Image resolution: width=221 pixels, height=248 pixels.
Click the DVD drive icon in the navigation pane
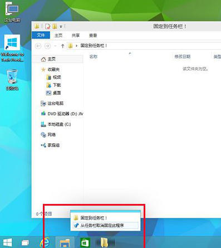43,114
